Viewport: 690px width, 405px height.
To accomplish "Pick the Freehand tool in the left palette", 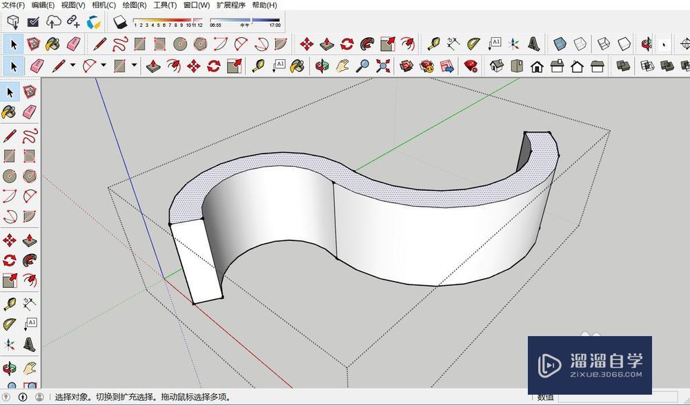I will pos(30,136).
